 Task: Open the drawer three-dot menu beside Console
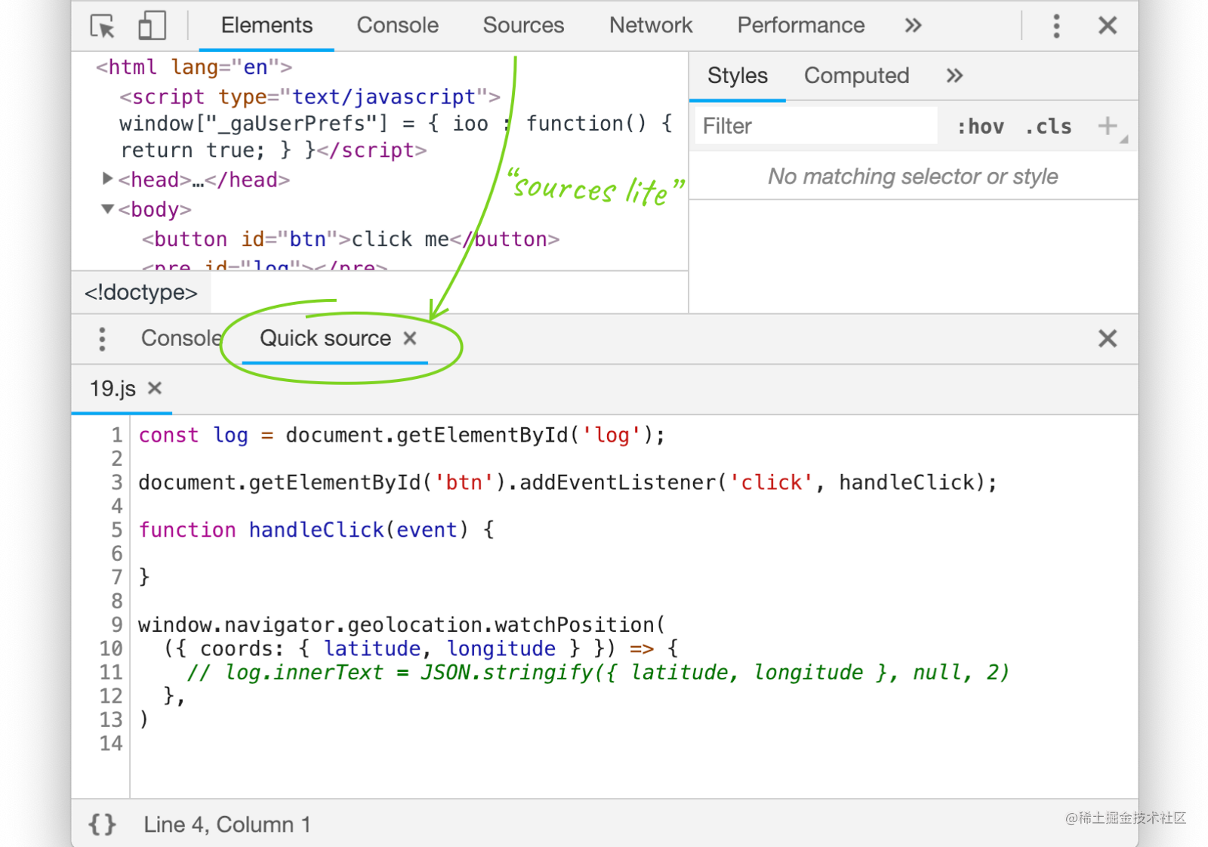click(x=102, y=339)
